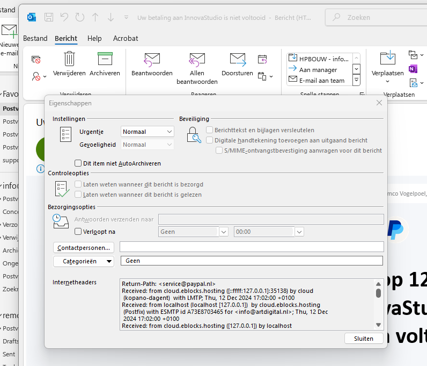Click the Internetheaders scrollbar thumb
427x366 pixels.
click(378, 293)
